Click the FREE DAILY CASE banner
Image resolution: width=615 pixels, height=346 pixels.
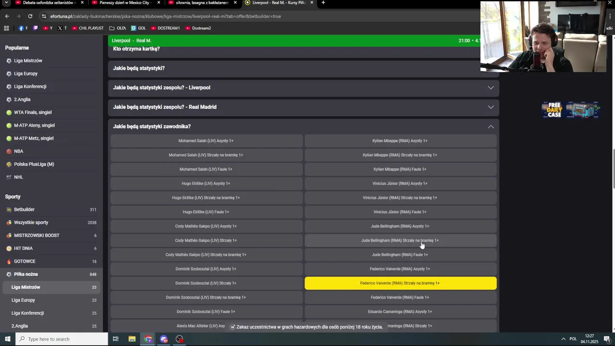coord(571,110)
